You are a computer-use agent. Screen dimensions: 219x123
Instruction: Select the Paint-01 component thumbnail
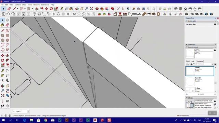pyautogui.click(x=190, y=81)
